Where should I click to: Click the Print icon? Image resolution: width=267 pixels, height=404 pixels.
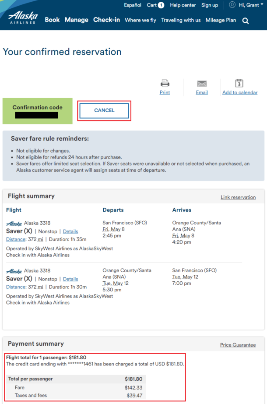tap(165, 83)
